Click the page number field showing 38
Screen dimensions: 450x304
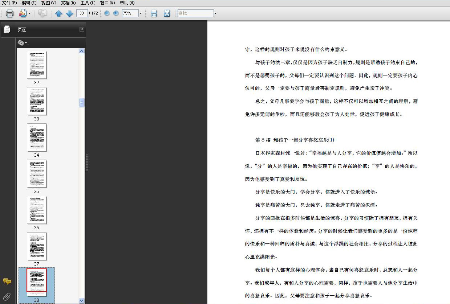click(82, 13)
